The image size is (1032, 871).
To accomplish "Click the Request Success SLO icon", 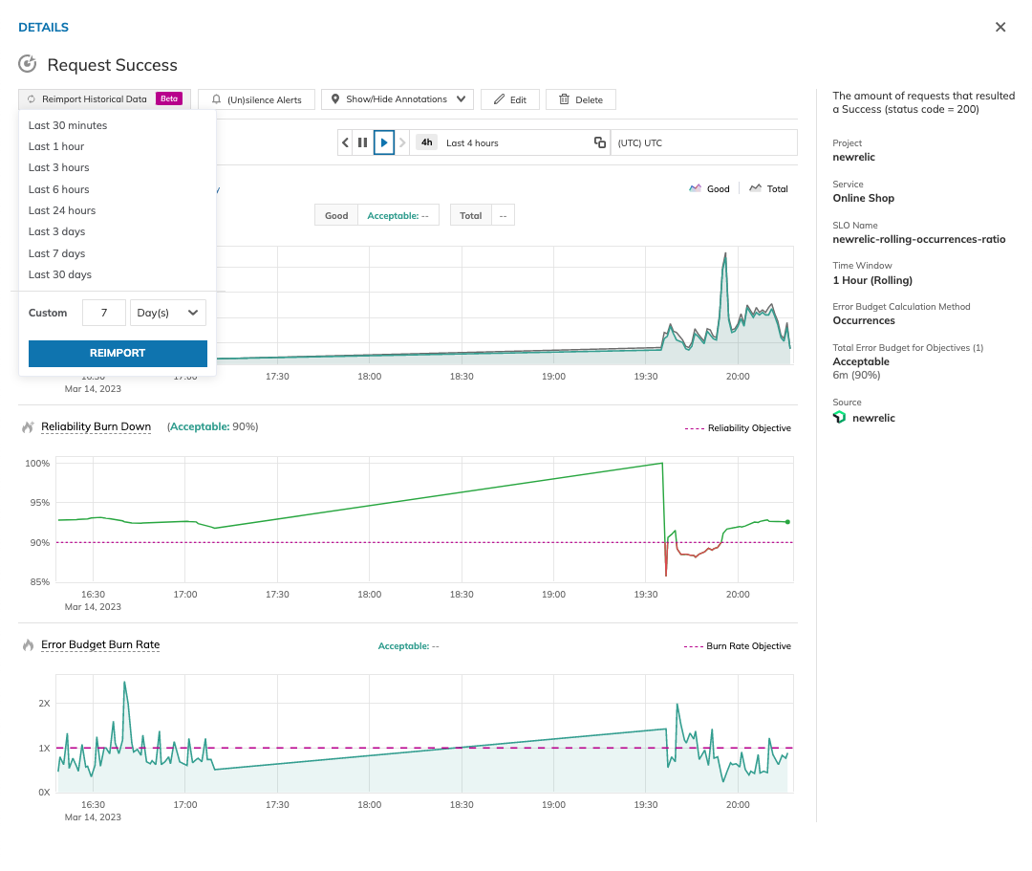I will [29, 65].
